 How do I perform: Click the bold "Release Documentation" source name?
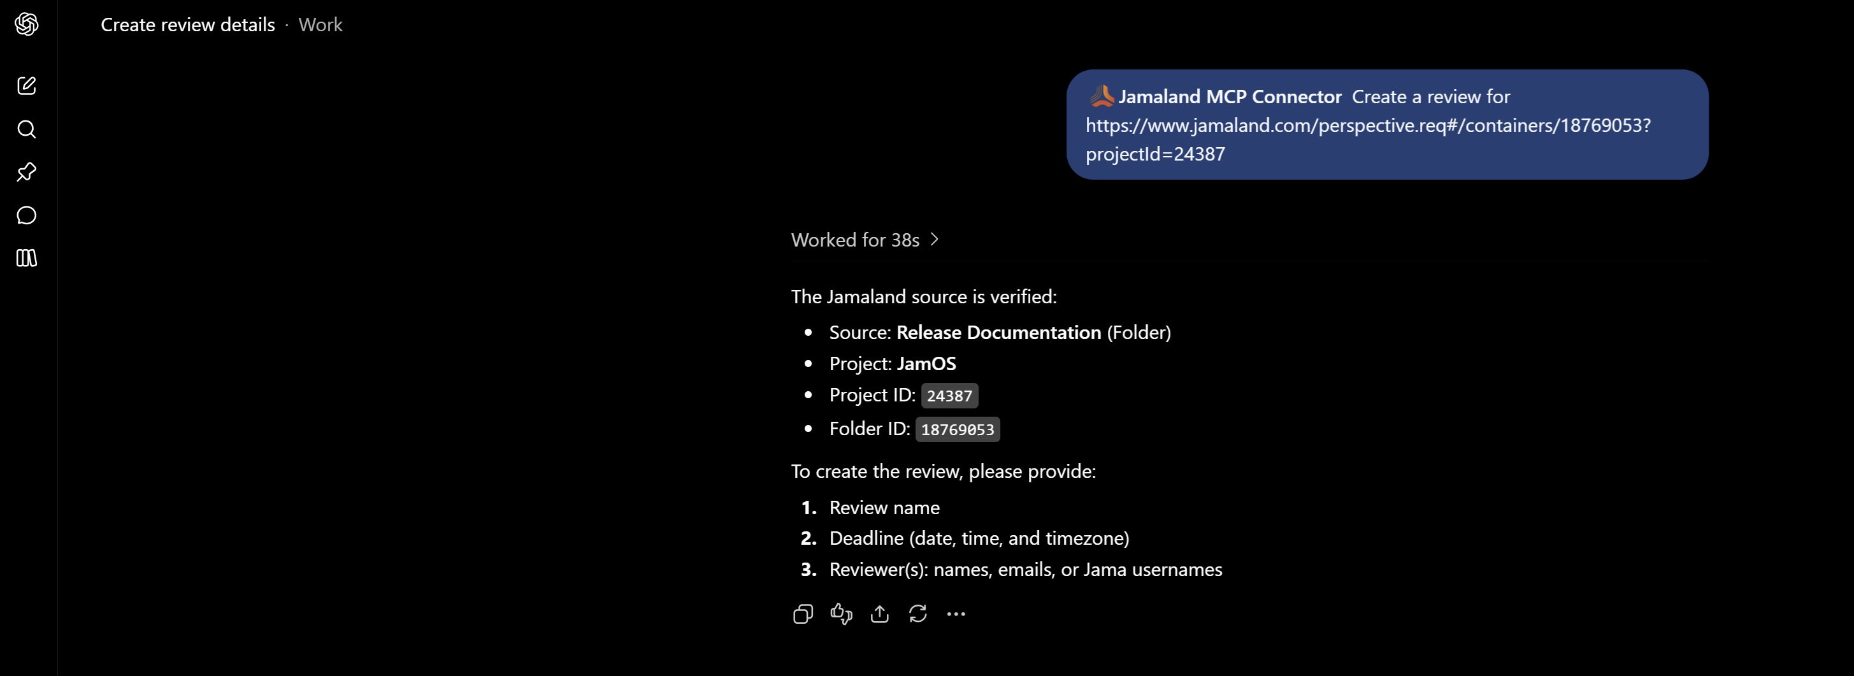998,332
